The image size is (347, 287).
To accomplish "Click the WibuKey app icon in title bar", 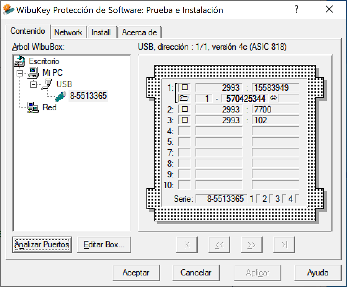I will (8, 9).
